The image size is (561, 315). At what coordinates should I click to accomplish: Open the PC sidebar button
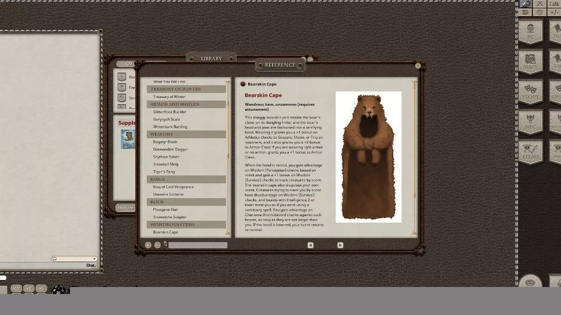[x=531, y=32]
